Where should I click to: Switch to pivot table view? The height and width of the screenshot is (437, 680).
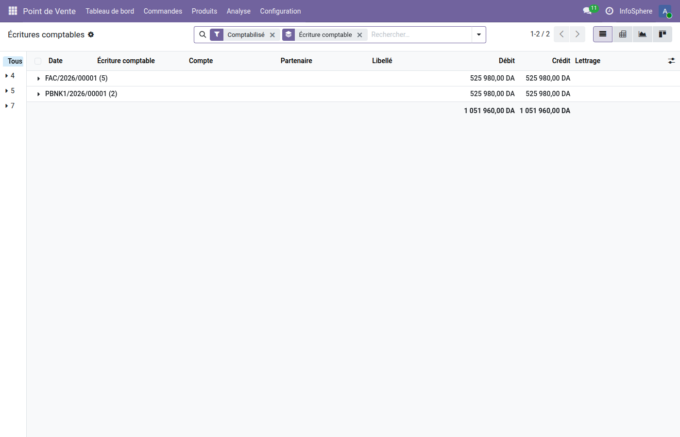tap(623, 34)
